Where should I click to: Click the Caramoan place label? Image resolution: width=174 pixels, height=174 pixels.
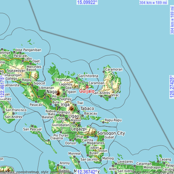coord(97,83)
